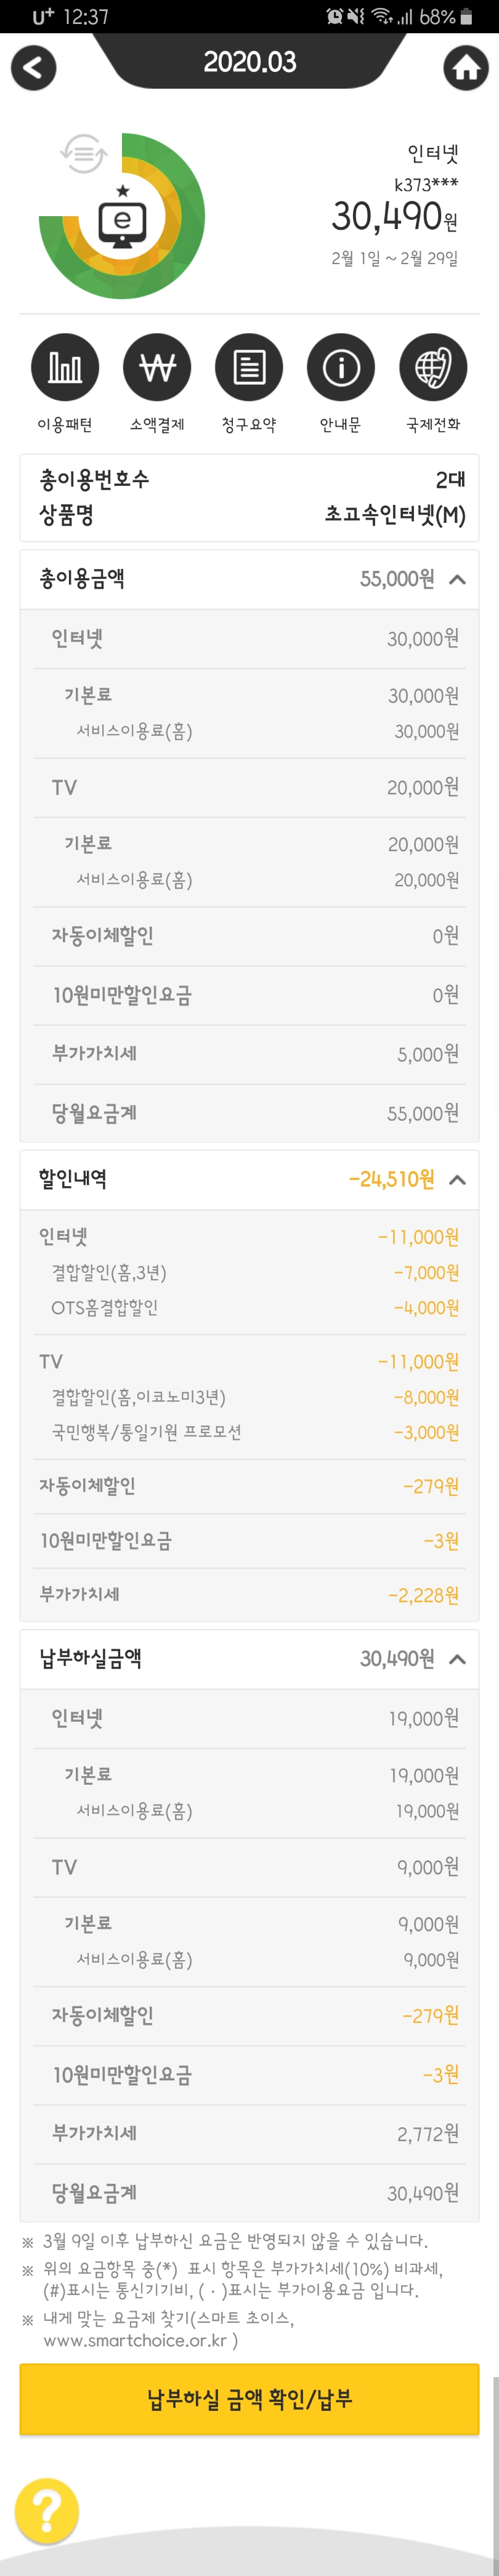Collapse the 총이용금액 section
This screenshot has height=2576, width=499.
[457, 579]
